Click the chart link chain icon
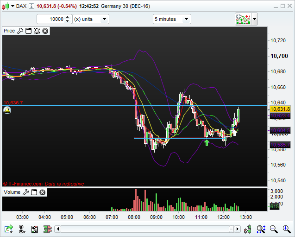This screenshot has height=237, width=295. 22,229
